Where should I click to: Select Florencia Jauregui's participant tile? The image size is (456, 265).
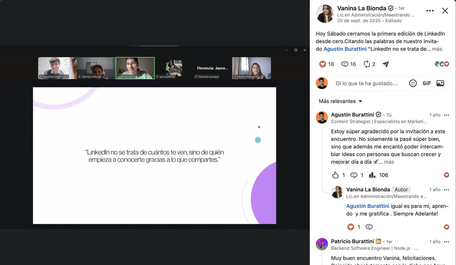coord(213,68)
